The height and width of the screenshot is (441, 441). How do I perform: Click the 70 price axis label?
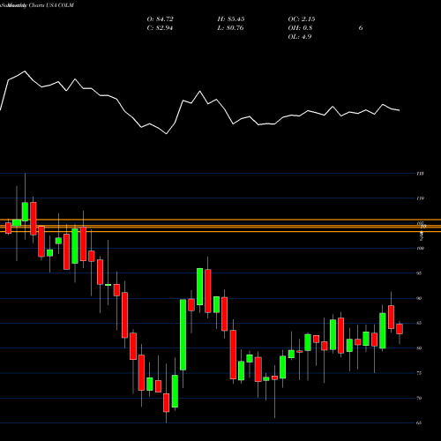419,398
